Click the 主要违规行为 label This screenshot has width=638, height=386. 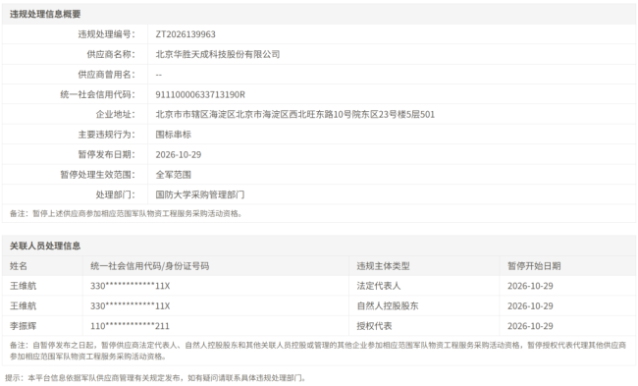(x=107, y=135)
